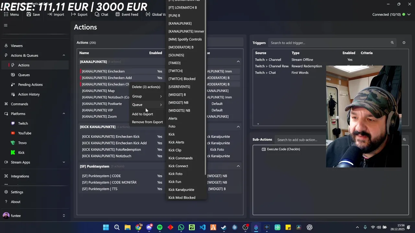This screenshot has width=415, height=233.
Task: Click the About question mark icon
Action: click(6, 202)
